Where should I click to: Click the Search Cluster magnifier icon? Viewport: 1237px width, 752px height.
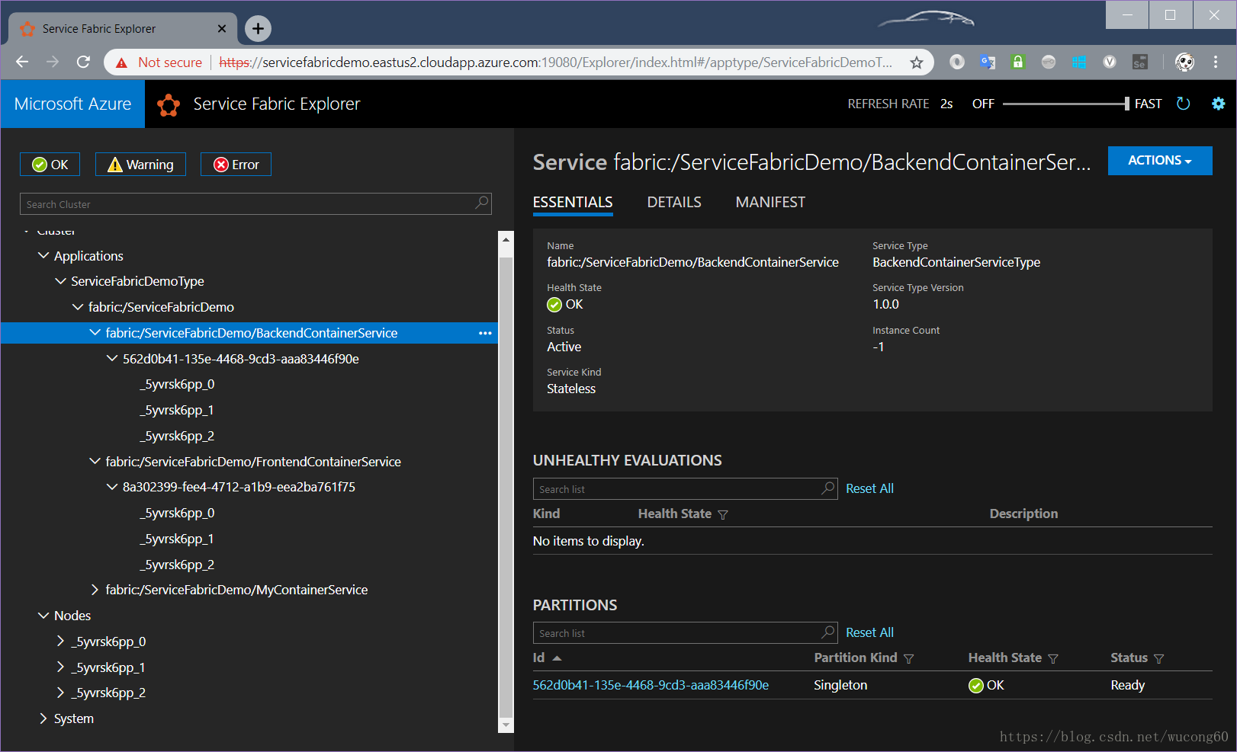pyautogui.click(x=482, y=203)
